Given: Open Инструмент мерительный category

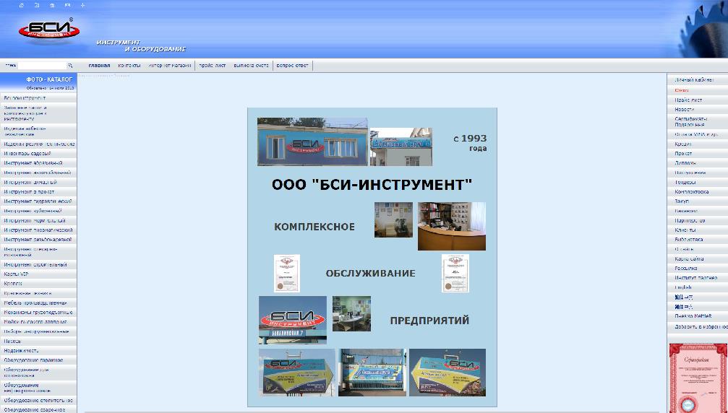Looking at the screenshot, I should 35,221.
